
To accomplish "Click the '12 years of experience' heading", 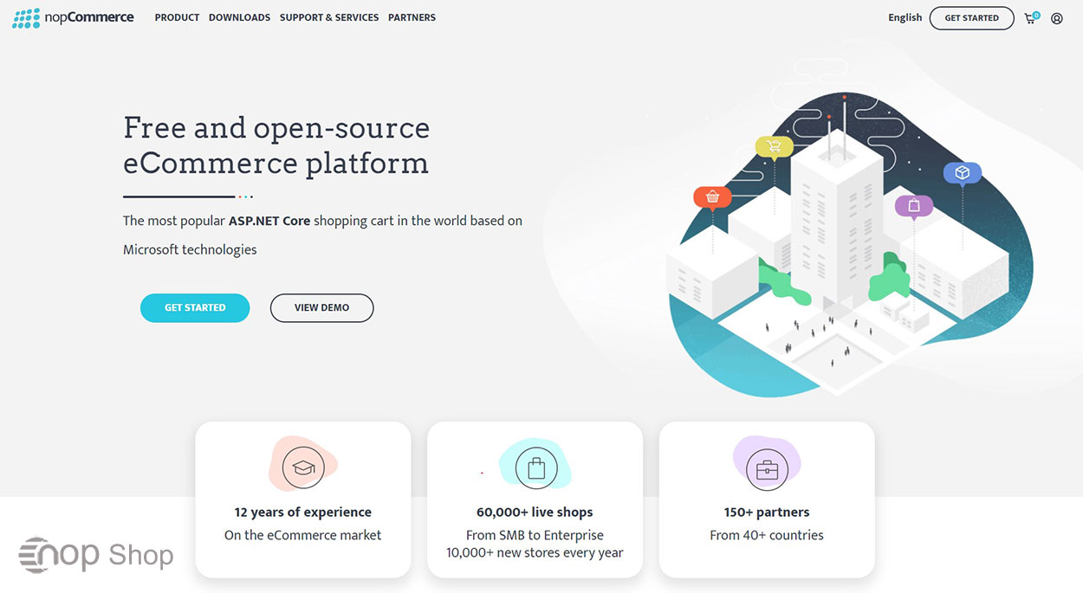I will (302, 512).
